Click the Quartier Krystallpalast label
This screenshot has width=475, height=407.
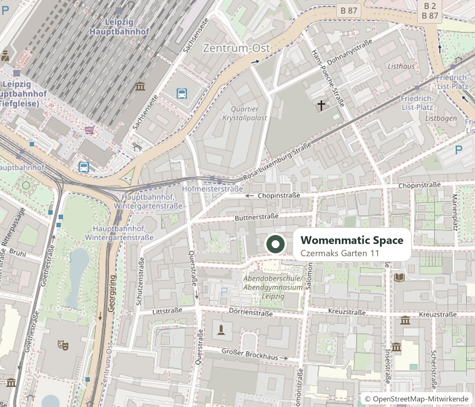245,114
